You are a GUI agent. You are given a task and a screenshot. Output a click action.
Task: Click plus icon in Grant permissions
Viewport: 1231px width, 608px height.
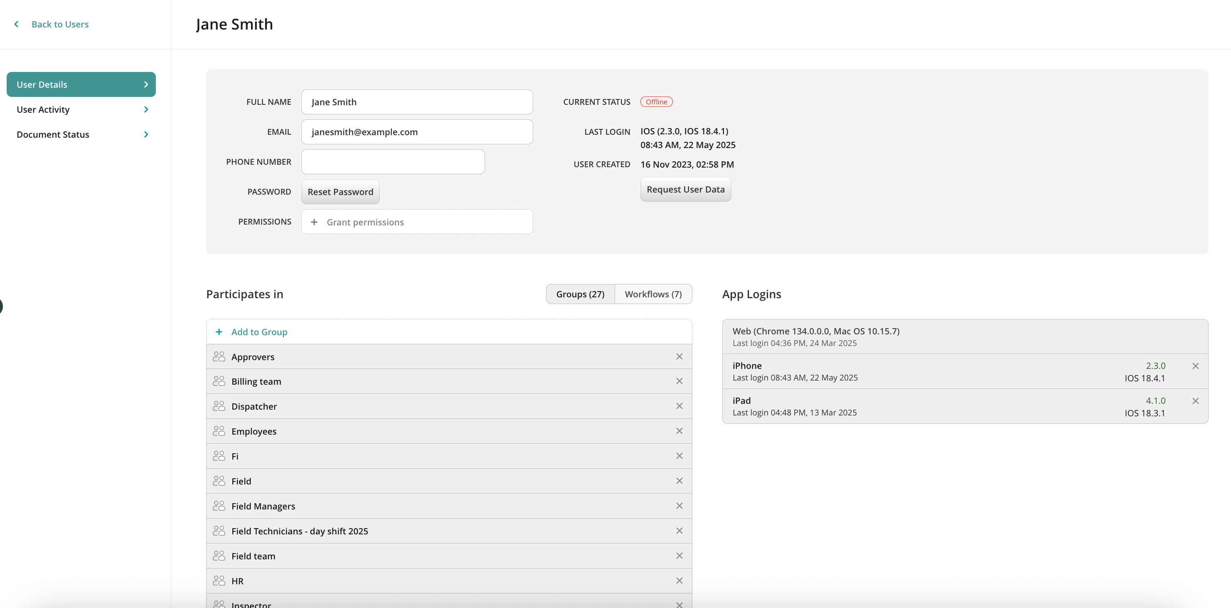click(x=314, y=222)
